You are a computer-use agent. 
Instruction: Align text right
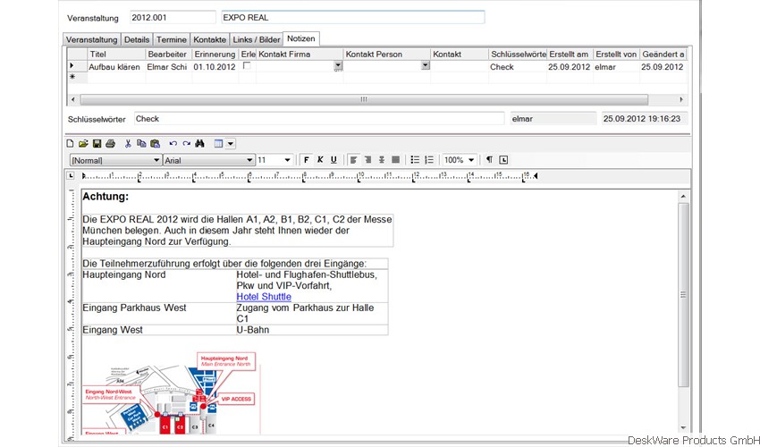tap(367, 160)
